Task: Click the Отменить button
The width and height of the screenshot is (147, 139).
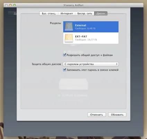Action: point(96,115)
